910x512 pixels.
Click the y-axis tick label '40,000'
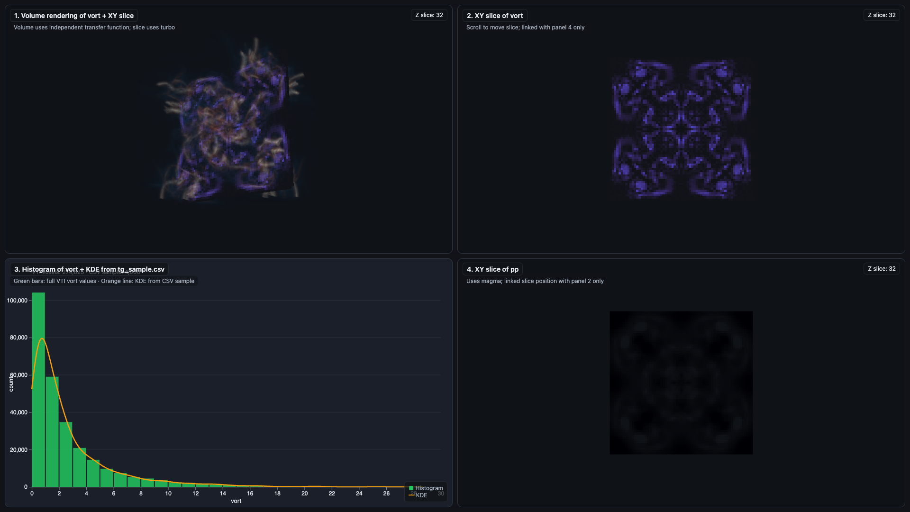click(18, 412)
